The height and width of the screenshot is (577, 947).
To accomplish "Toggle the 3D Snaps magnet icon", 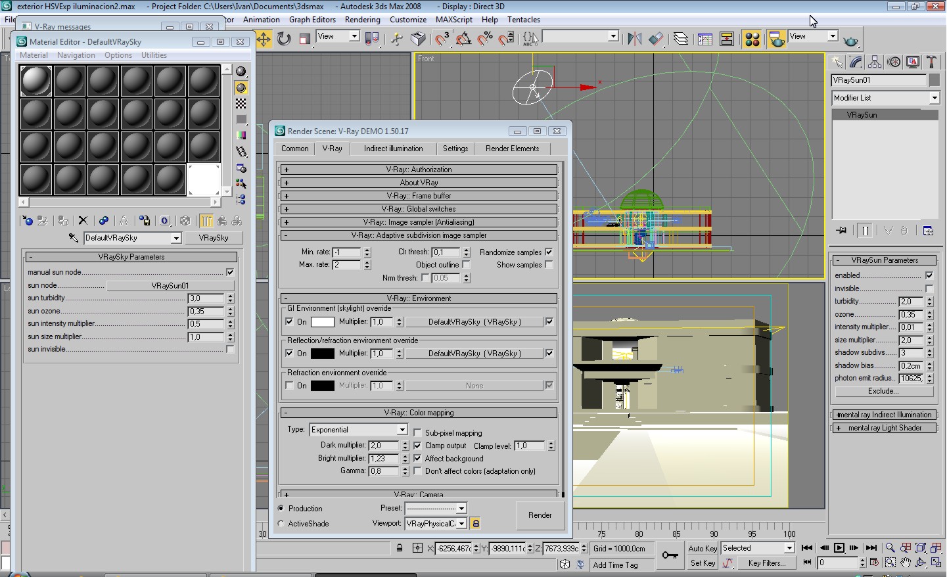I will point(442,39).
